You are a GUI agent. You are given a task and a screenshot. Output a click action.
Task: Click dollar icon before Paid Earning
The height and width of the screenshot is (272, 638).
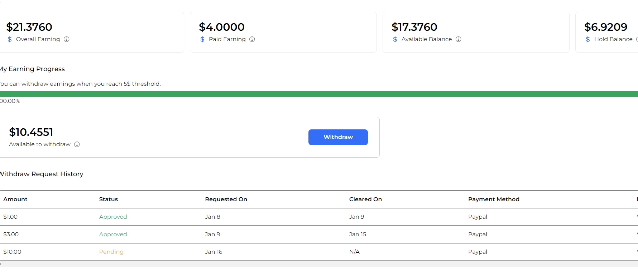click(202, 39)
